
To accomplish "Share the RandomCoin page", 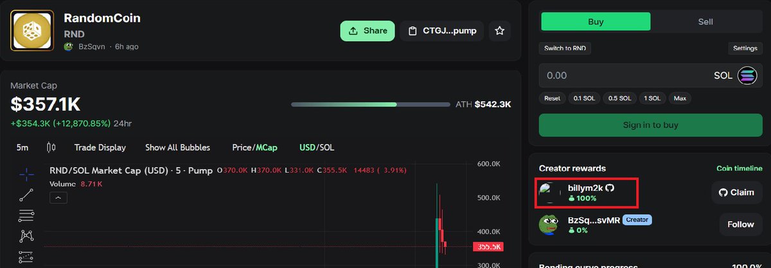I will [x=368, y=30].
